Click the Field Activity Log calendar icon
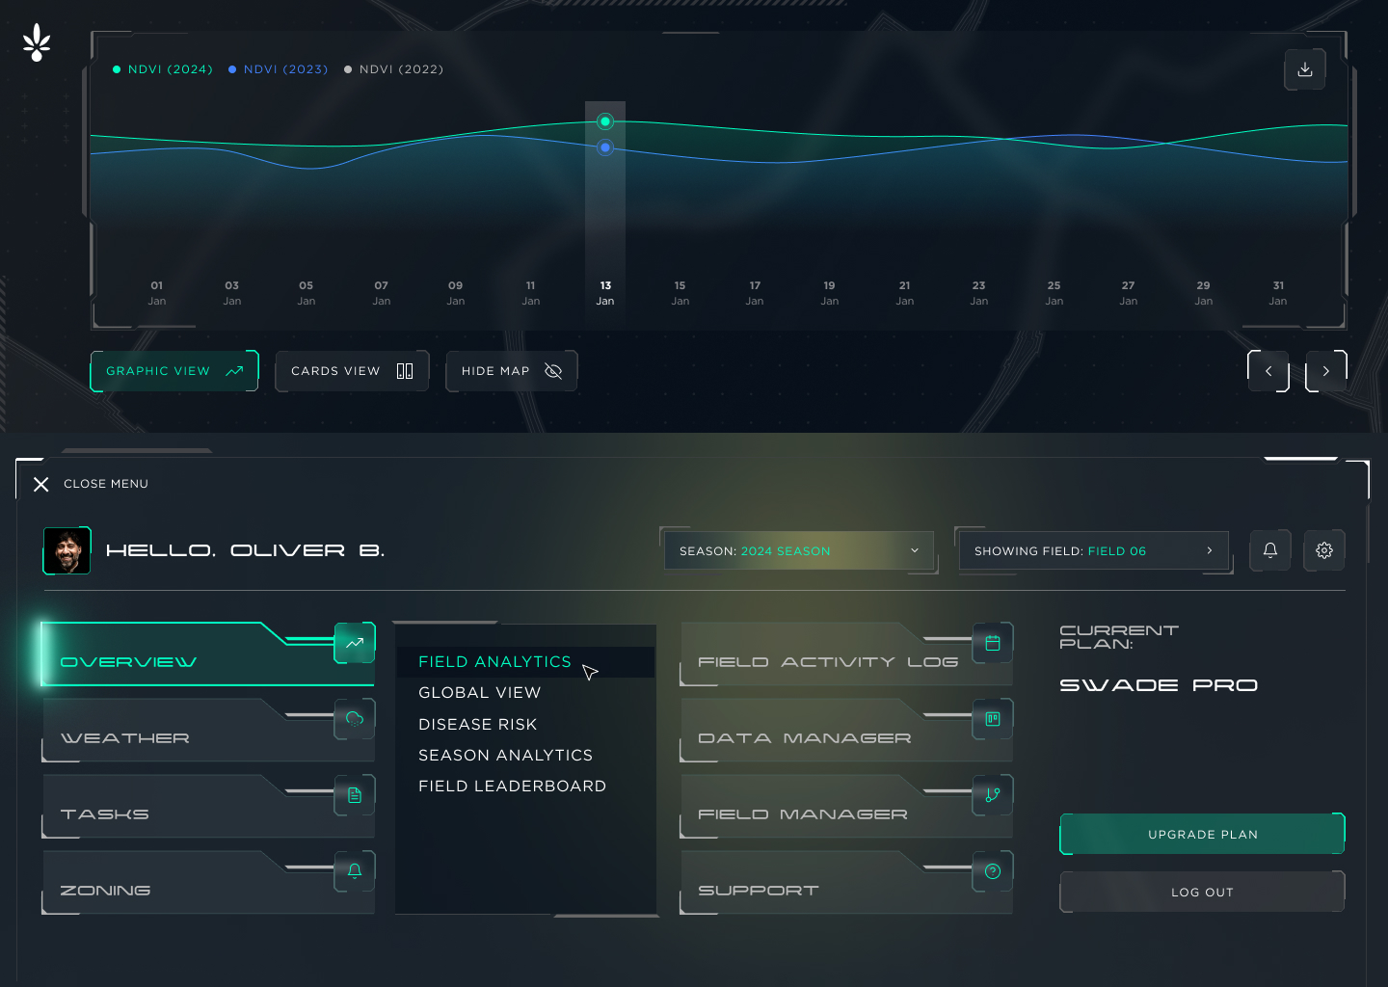Image resolution: width=1388 pixels, height=987 pixels. coord(993,643)
